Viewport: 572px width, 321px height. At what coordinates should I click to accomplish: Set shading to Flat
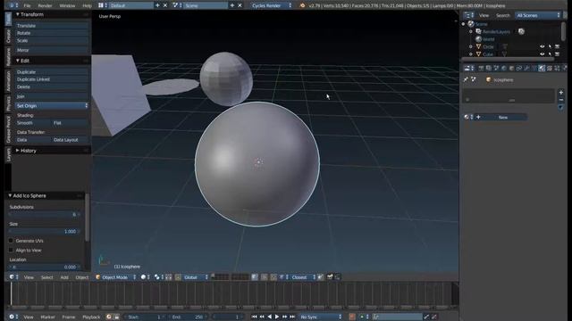coord(70,123)
